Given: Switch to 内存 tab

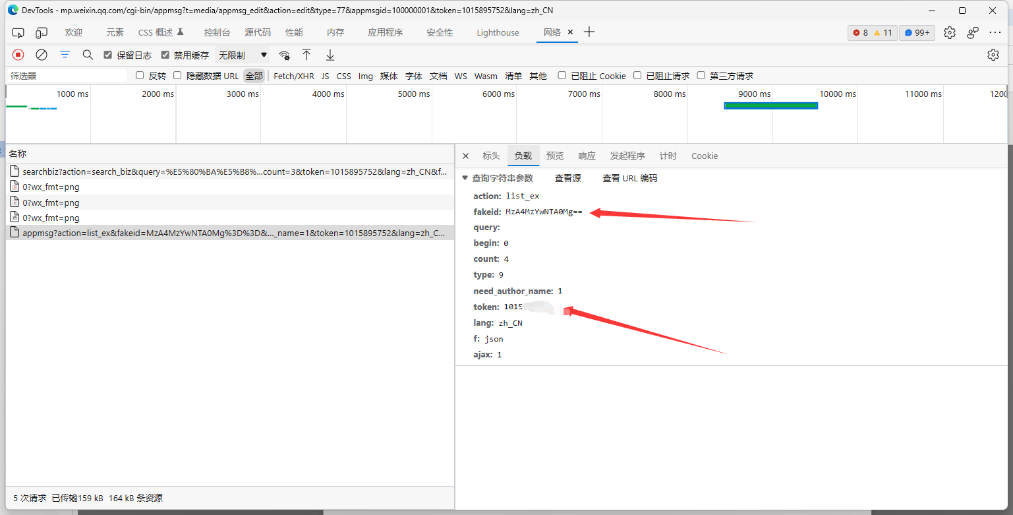Looking at the screenshot, I should tap(335, 32).
